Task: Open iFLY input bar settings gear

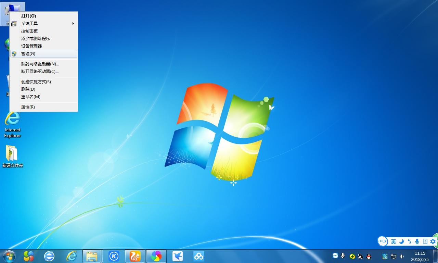Action: click(433, 241)
